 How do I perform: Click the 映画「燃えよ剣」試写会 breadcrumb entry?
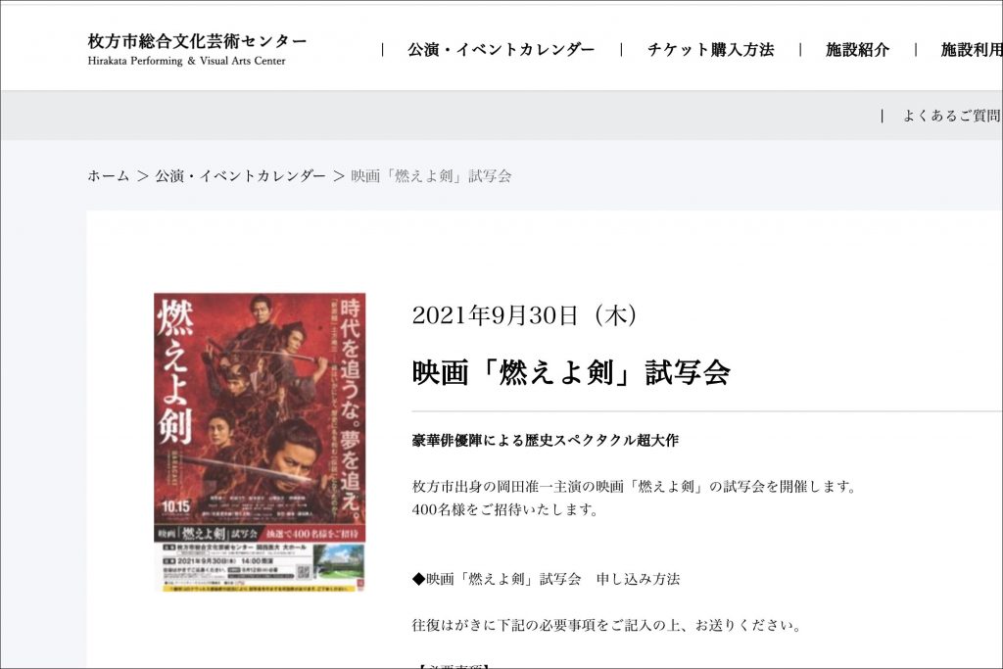tap(431, 176)
